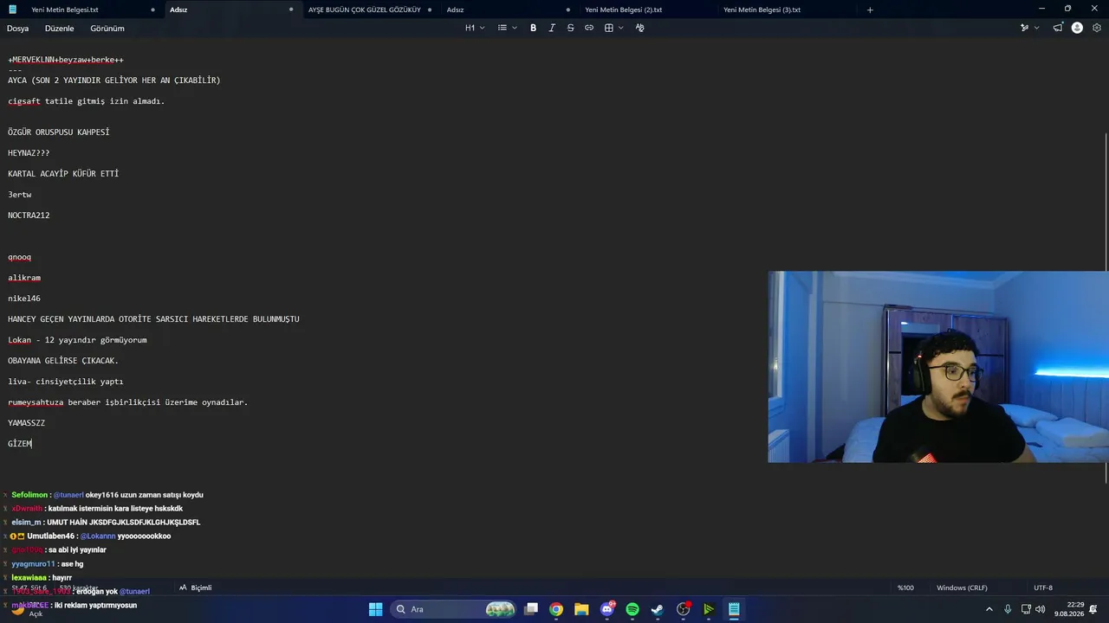This screenshot has height=623, width=1109.
Task: Open the green play-arrow app on taskbar
Action: (x=709, y=609)
